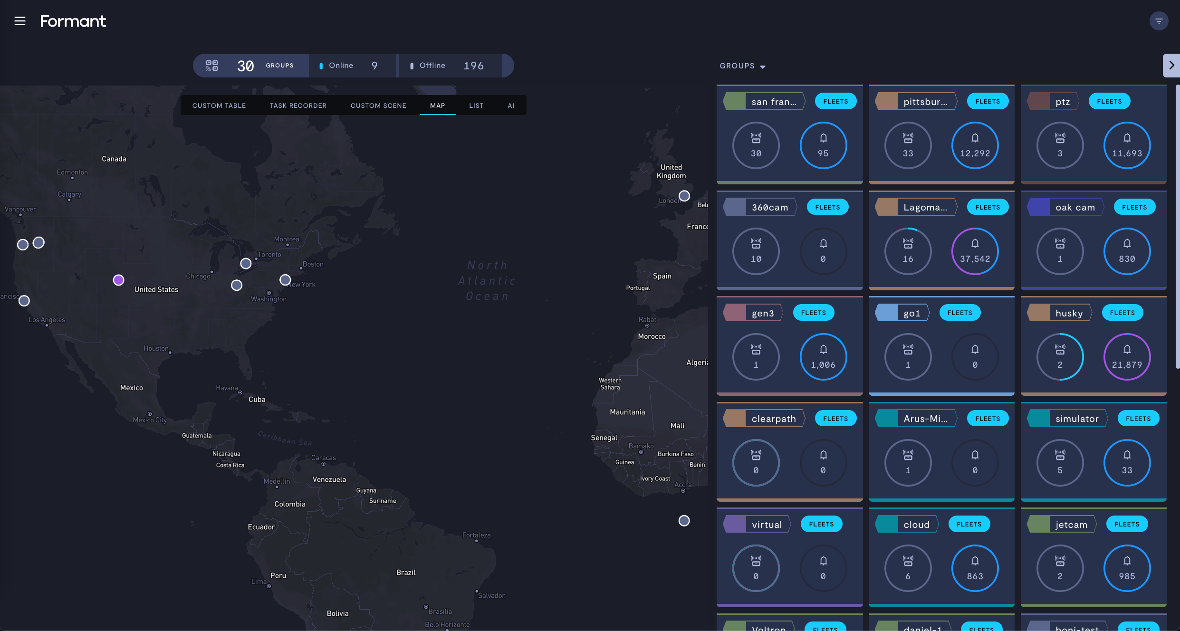The height and width of the screenshot is (631, 1180).
Task: Click simulator alerts bell showing 33
Action: click(1127, 463)
